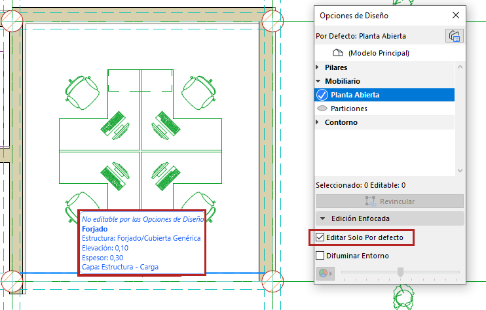The width and height of the screenshot is (486, 310).
Task: Click the tree symbol below the panel
Action: click(403, 297)
